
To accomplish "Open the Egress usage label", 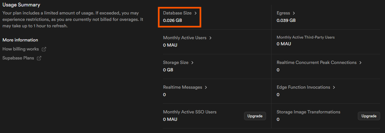I will click(283, 13).
